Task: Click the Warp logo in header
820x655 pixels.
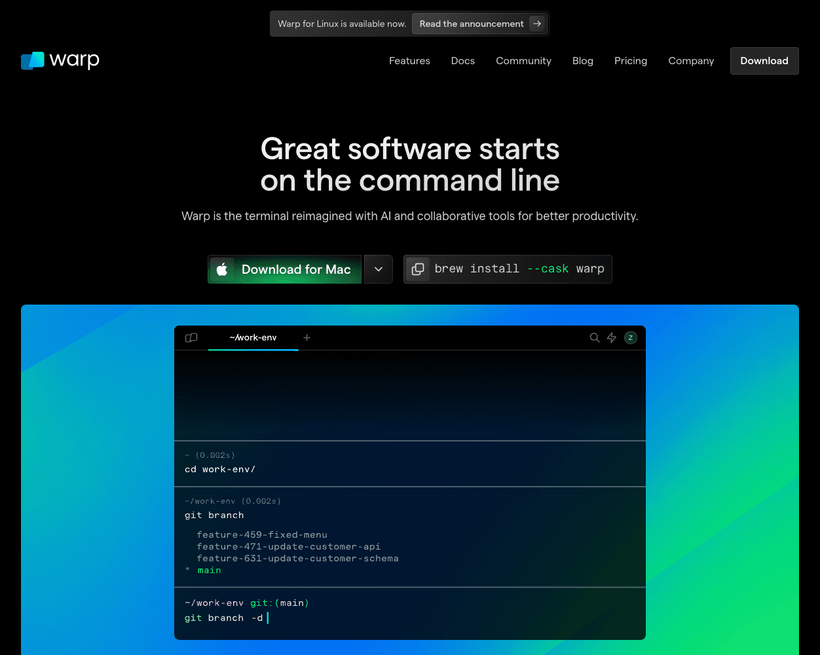Action: tap(60, 61)
